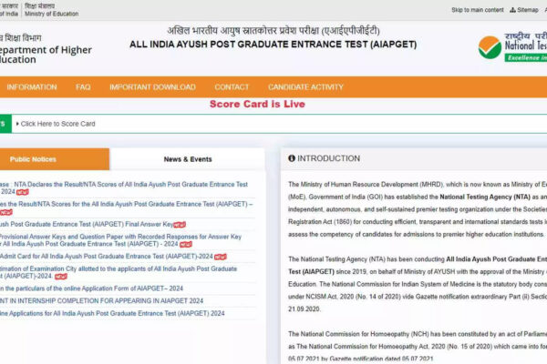Viewport: 547px width, 364px height.
Task: Switch to the Public Notices tab
Action: [55, 159]
